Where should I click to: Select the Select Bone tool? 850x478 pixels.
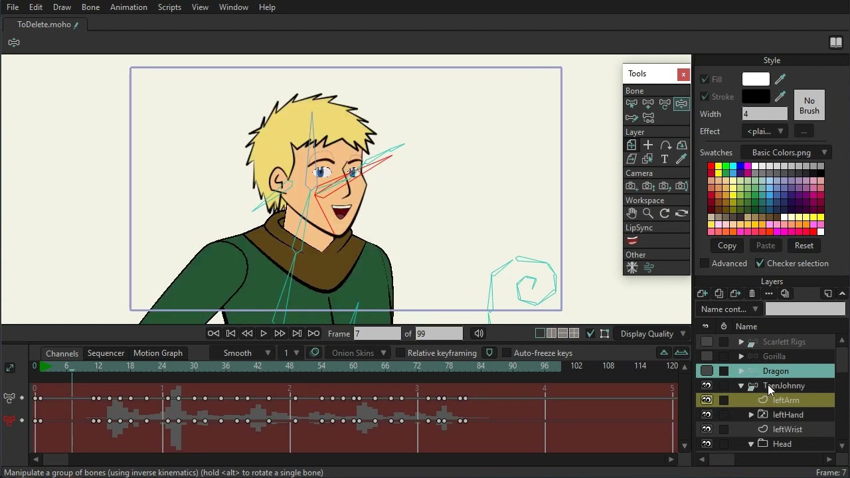coord(632,104)
